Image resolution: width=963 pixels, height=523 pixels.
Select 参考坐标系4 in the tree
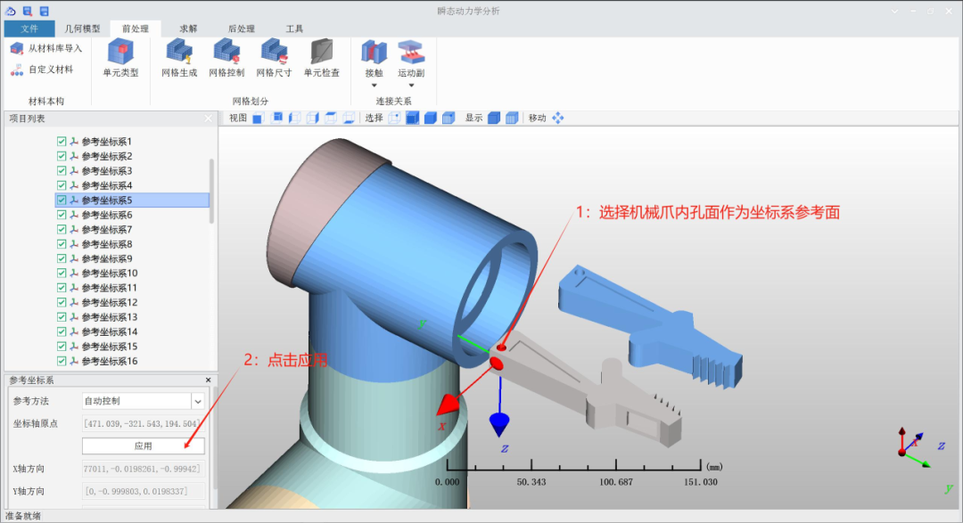click(x=107, y=185)
